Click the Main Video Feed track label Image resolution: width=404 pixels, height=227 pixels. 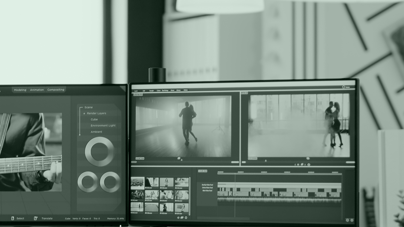[x=207, y=190]
